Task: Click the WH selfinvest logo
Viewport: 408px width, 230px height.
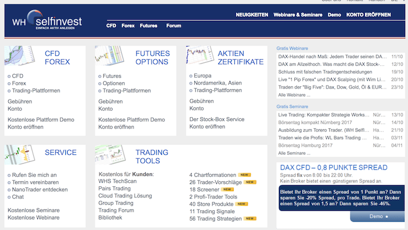Action: pyautogui.click(x=47, y=20)
